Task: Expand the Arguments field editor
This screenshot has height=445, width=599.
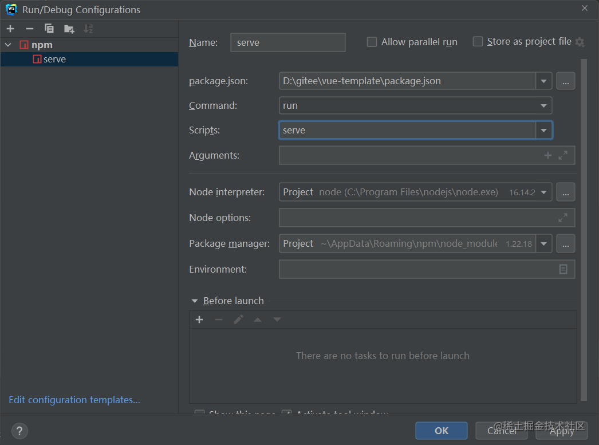Action: (x=563, y=155)
